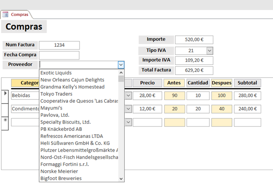The height and width of the screenshot is (190, 273).
Task: Select the new record row marker
Action: point(5,120)
